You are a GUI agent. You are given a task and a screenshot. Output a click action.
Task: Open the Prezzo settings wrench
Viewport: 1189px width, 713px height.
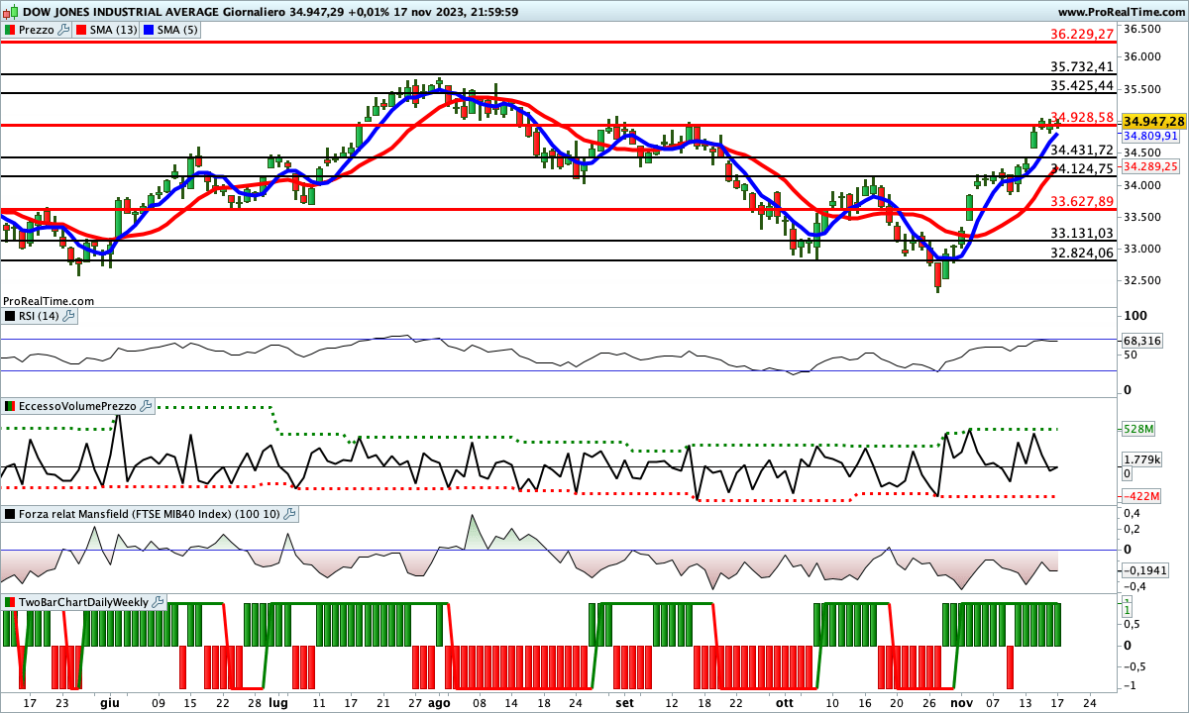64,30
